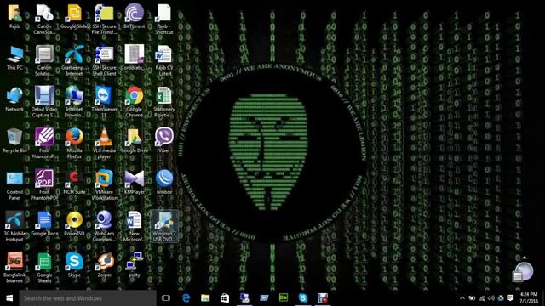This screenshot has width=545, height=306.
Task: Switch to Skype on the taskbar
Action: (x=303, y=298)
